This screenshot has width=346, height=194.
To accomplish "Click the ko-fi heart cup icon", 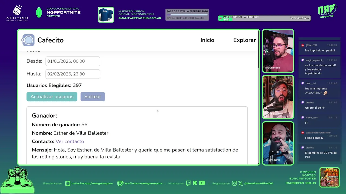I will pos(120,183).
